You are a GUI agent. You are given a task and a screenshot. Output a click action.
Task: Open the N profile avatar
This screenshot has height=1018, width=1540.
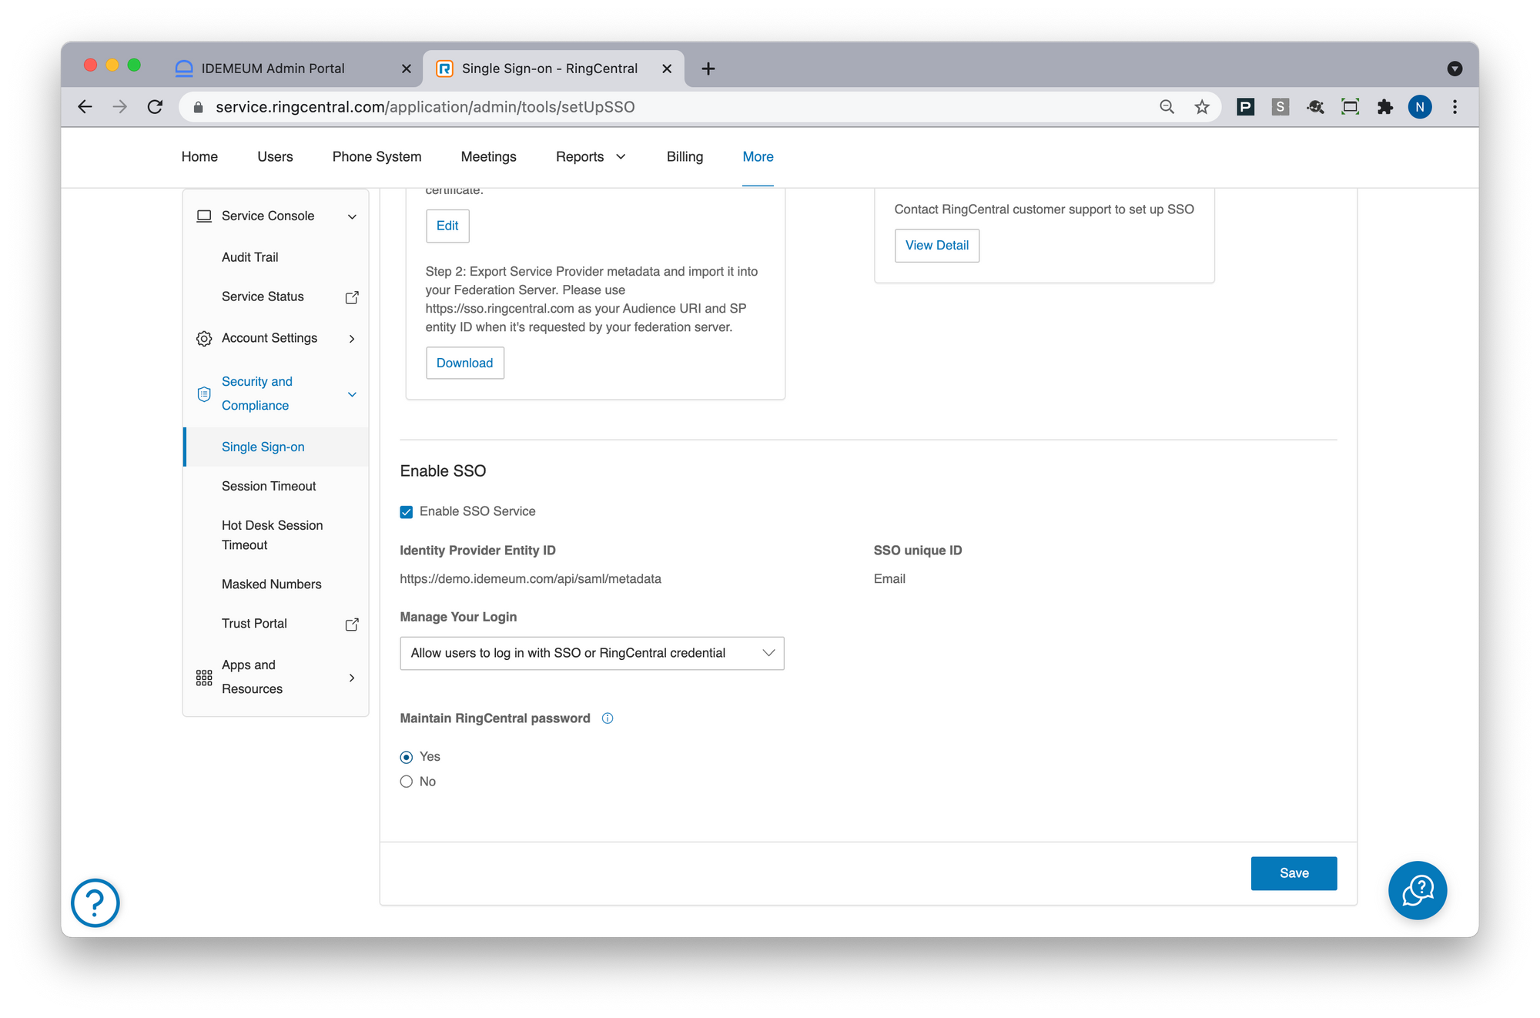click(x=1420, y=107)
